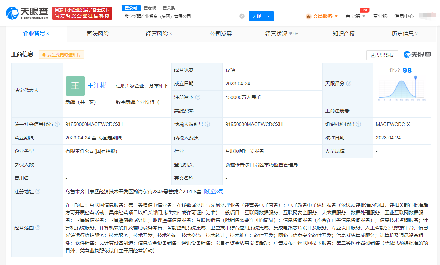Click the 导出数据 export button

pos(382,55)
